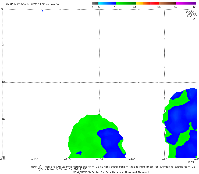This screenshot has height=174, width=199.
Task: Click the latitude label -5
Action: (2, 45)
